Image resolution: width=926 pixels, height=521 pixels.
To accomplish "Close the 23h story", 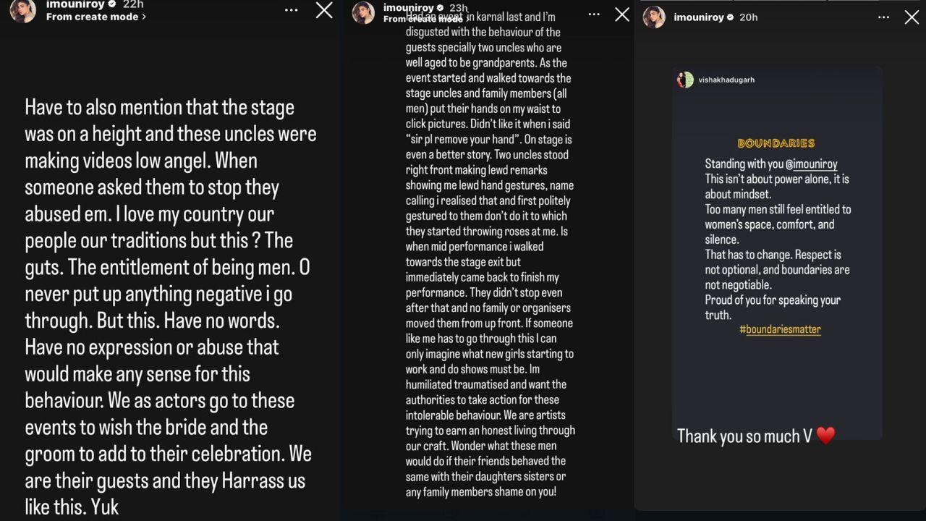I will (622, 14).
